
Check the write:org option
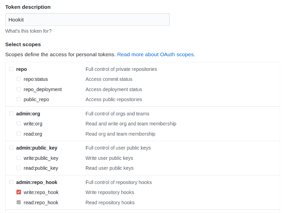coord(19,124)
